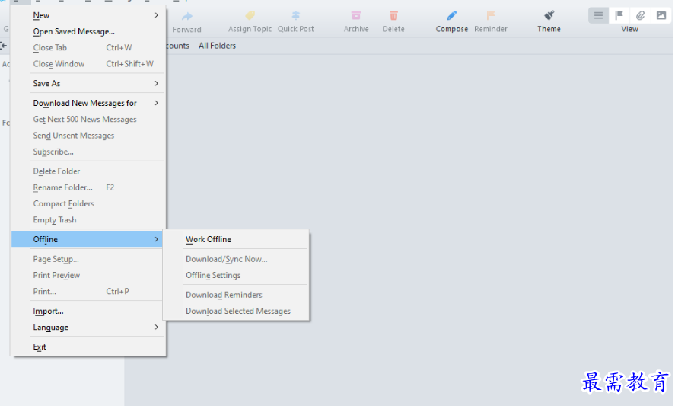Click the Archive toolbar label

click(356, 29)
